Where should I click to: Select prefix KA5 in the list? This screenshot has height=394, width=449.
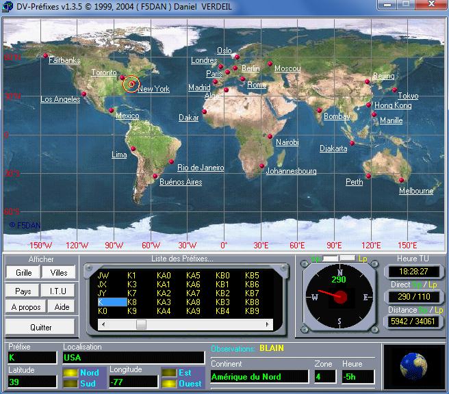194,275
